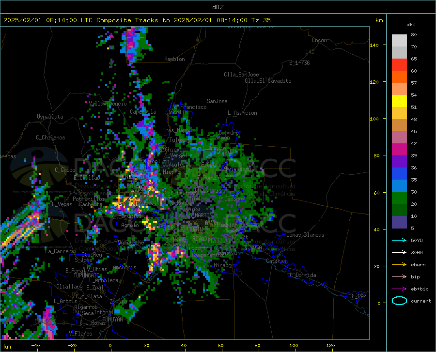
Task: Click the 'Clla.SanJose' map label
Action: [241, 75]
